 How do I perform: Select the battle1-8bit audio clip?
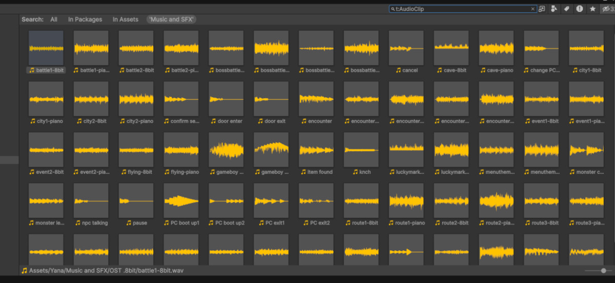click(46, 52)
